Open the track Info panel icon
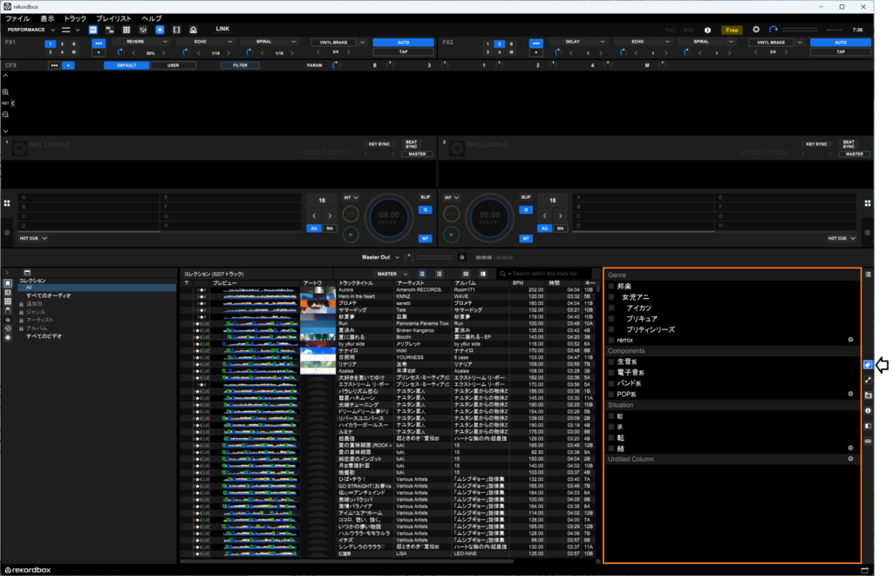This screenshot has height=576, width=893. (x=868, y=410)
